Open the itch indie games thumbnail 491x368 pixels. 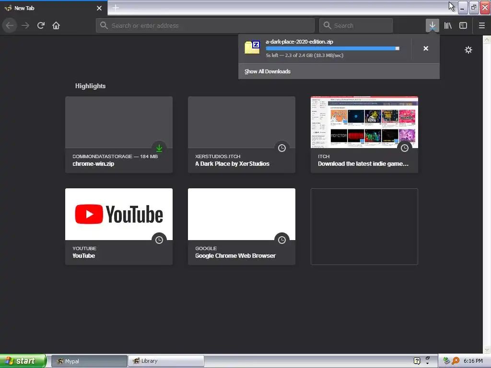(364, 122)
